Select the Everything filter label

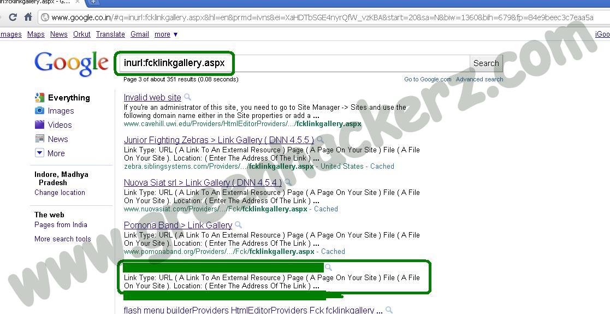(x=69, y=98)
